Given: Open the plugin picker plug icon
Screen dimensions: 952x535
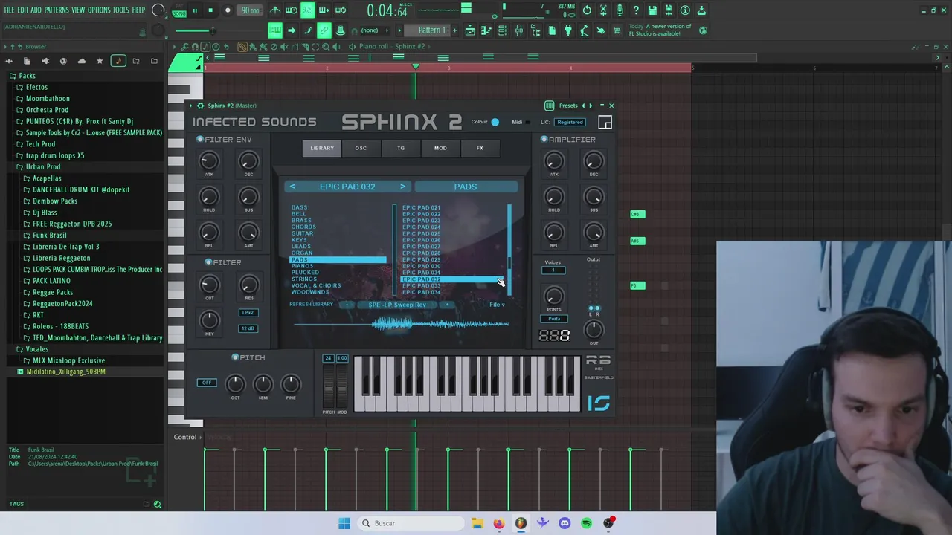Looking at the screenshot, I should click(567, 30).
